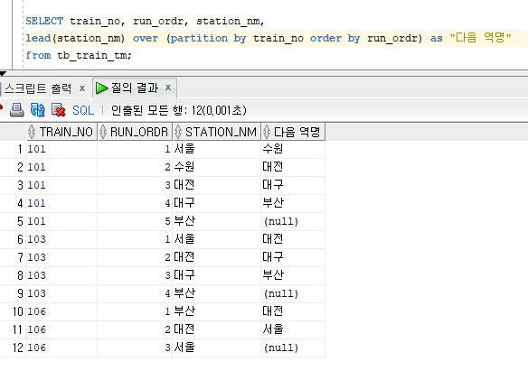This screenshot has width=528, height=380.
Task: Click RUN_ORDR cell 4 in row 9
Action: pos(135,293)
